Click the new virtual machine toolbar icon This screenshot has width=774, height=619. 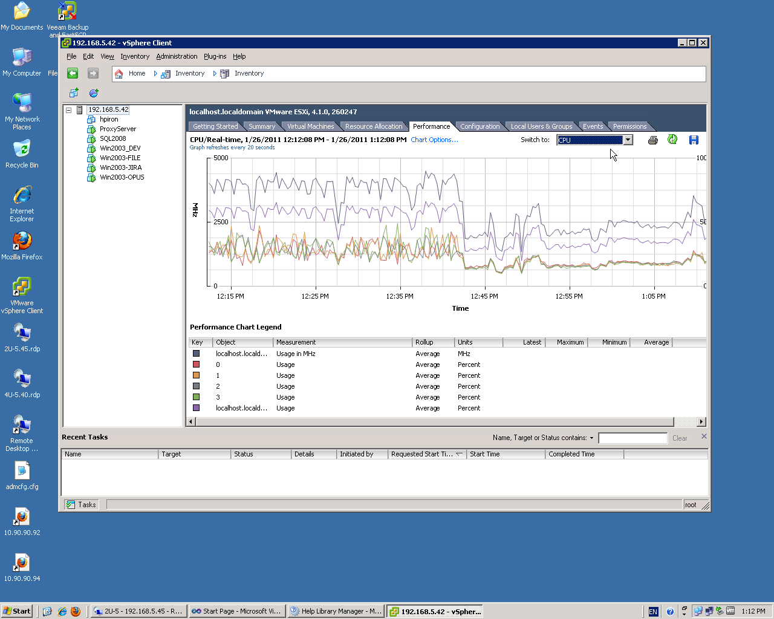(x=74, y=93)
